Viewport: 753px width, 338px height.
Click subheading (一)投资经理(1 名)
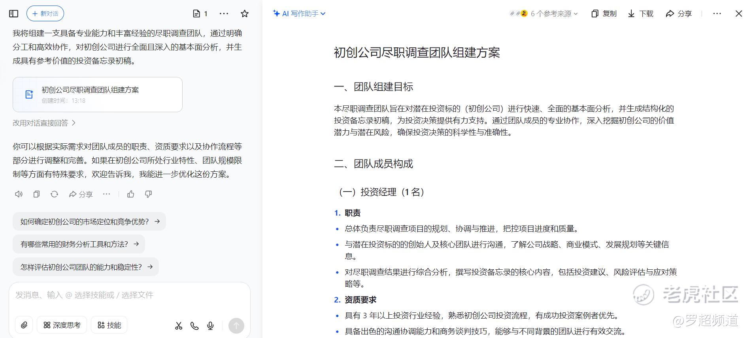381,192
